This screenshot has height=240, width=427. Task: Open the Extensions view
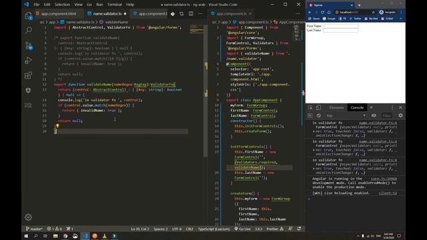click(x=28, y=75)
